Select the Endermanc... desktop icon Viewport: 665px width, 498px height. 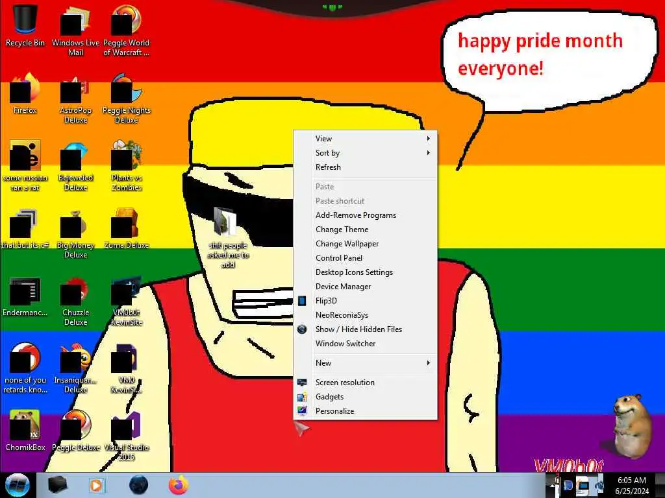click(25, 296)
